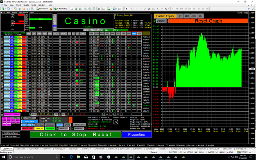
Task: Open the Data Window toolbar icon
Action: [x=19, y=9]
